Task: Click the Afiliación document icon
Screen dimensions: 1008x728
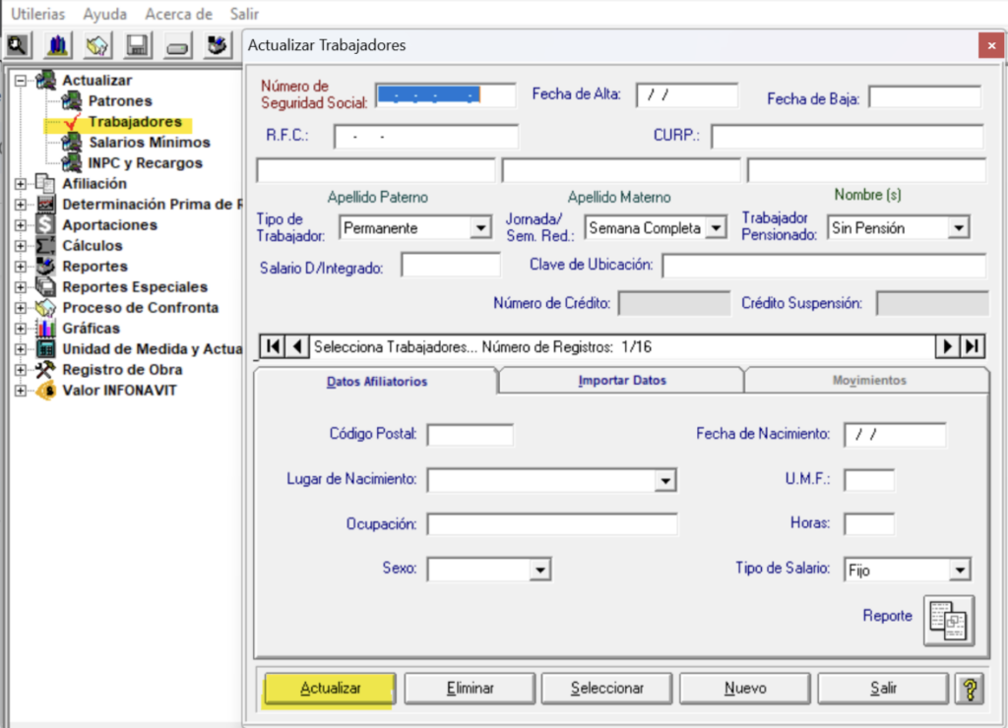Action: click(45, 183)
